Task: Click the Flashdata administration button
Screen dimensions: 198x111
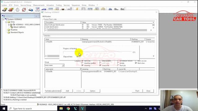Action: (53, 91)
